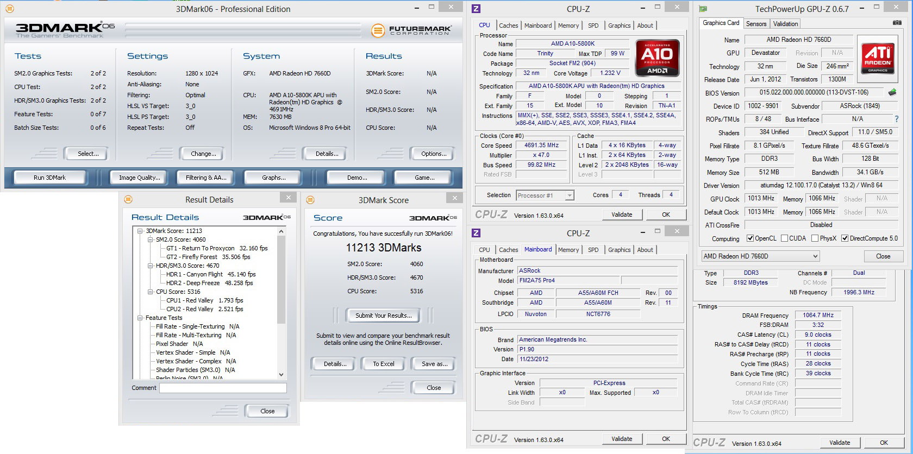Click the GPU-Z title bar app icon
This screenshot has width=913, height=454.
tap(703, 9)
